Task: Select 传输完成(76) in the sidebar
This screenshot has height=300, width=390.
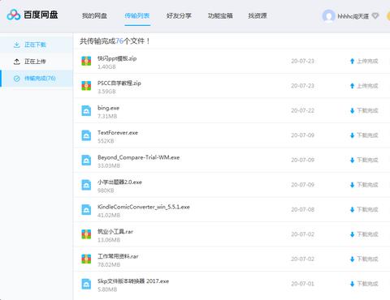Action: click(x=37, y=79)
